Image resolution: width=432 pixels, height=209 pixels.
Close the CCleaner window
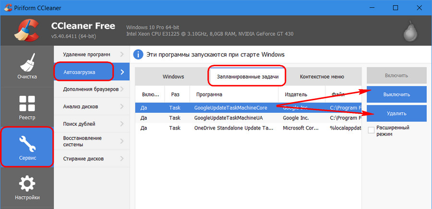(420, 8)
